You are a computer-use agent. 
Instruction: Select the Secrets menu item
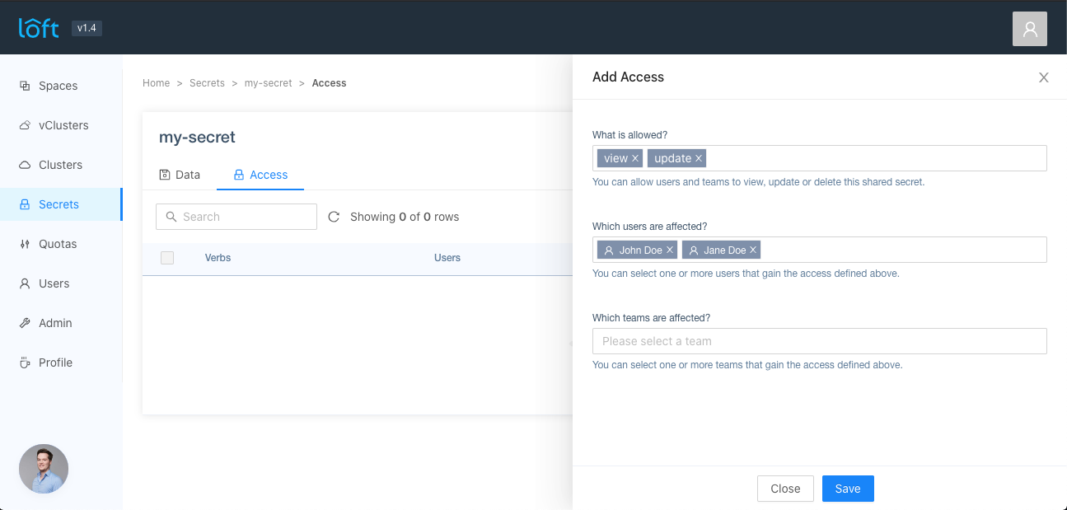pyautogui.click(x=61, y=204)
